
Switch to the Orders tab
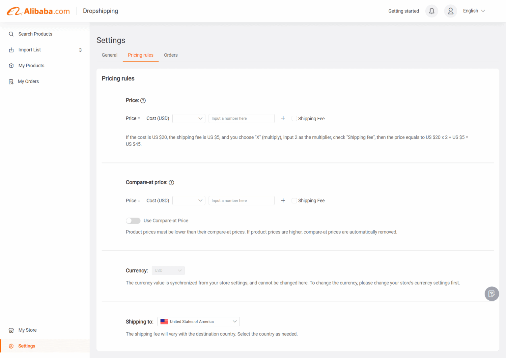click(171, 55)
